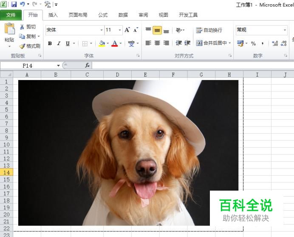Toggle italic formatting
Image resolution: width=294 pixels, height=237 pixels.
(x=59, y=43)
